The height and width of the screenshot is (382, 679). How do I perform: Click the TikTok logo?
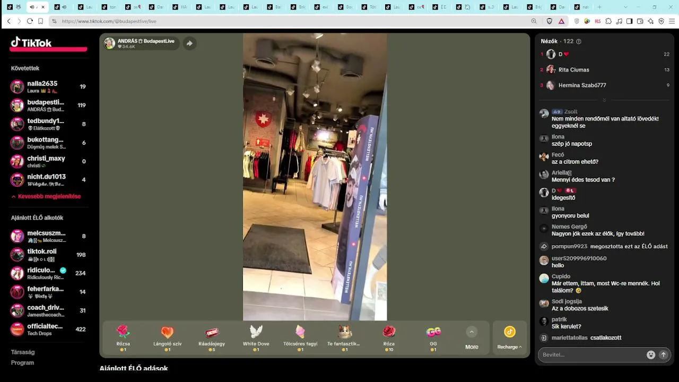[x=31, y=42]
